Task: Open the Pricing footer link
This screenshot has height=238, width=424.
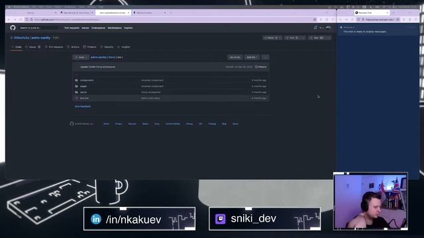Action: pyautogui.click(x=189, y=124)
